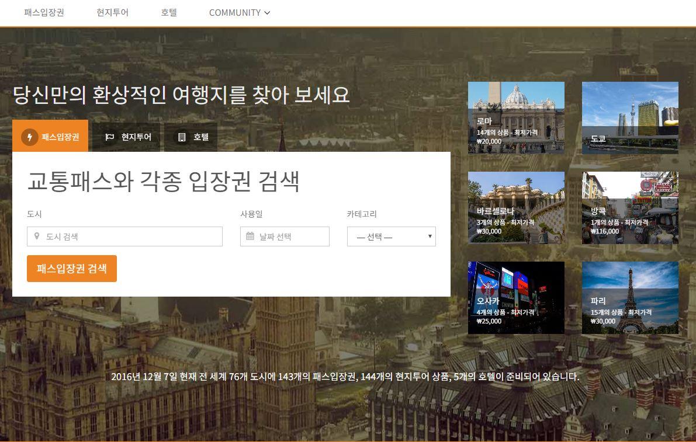Screen dimensions: 696x442
Task: Click the 교통패스와 각종 입장권 검색 heading
Action: click(x=164, y=182)
